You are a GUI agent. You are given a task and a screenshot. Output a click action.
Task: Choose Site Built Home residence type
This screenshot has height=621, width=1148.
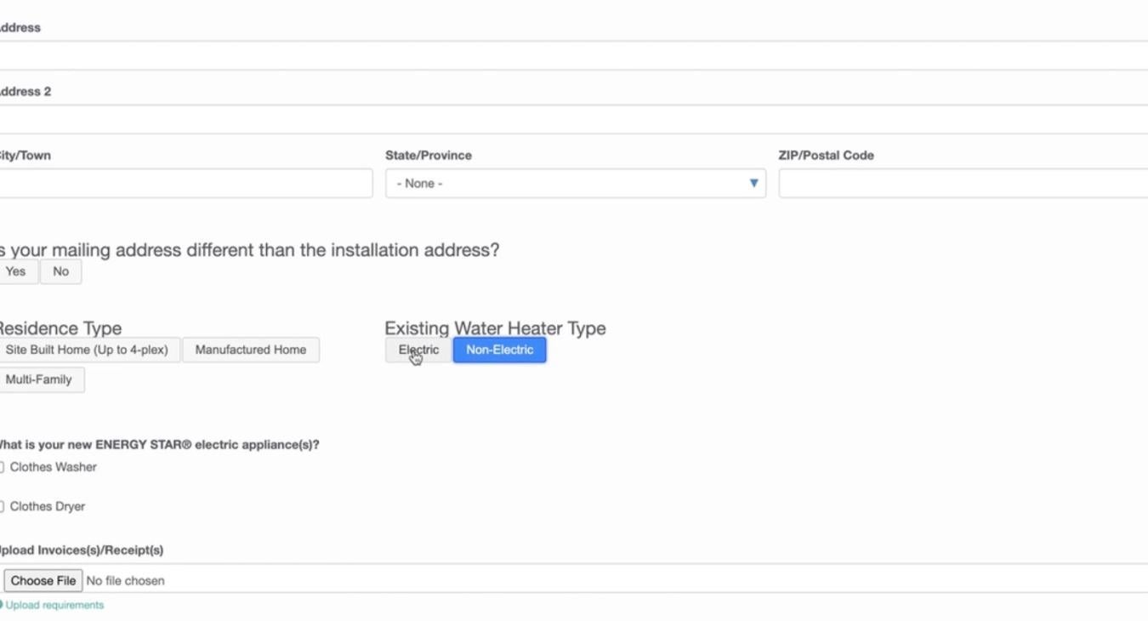tap(87, 350)
